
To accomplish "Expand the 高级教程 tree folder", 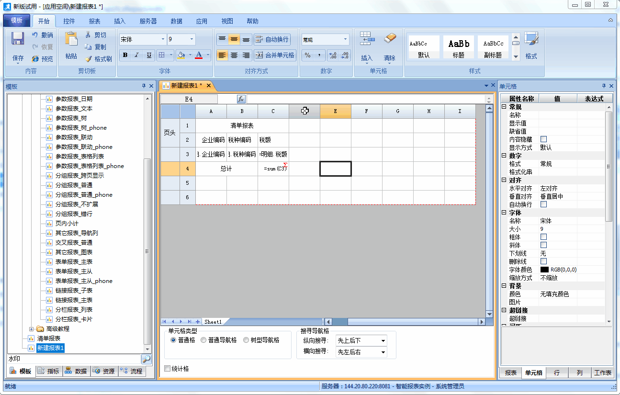I will 32,329.
